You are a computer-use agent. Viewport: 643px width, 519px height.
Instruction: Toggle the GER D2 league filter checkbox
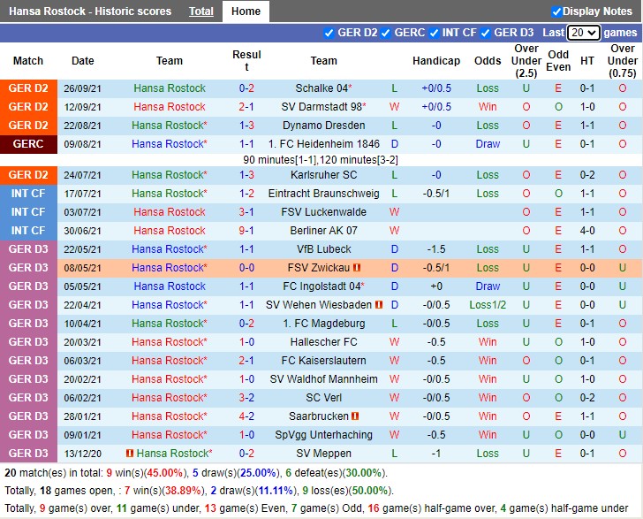pyautogui.click(x=329, y=33)
